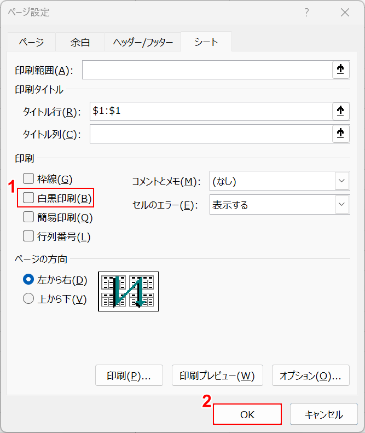Choose the 上から下 page direction
This screenshot has width=365, height=433.
28,299
